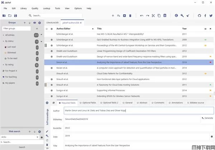Screen dimensions: 215x150
Task: Close the jabref-authors.bib tab
Action: tap(81, 23)
